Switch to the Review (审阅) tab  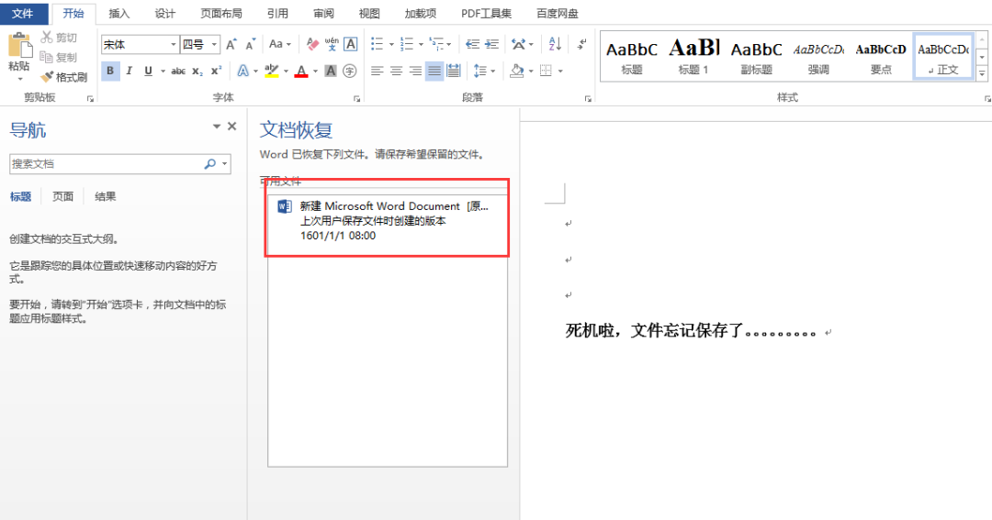click(323, 13)
